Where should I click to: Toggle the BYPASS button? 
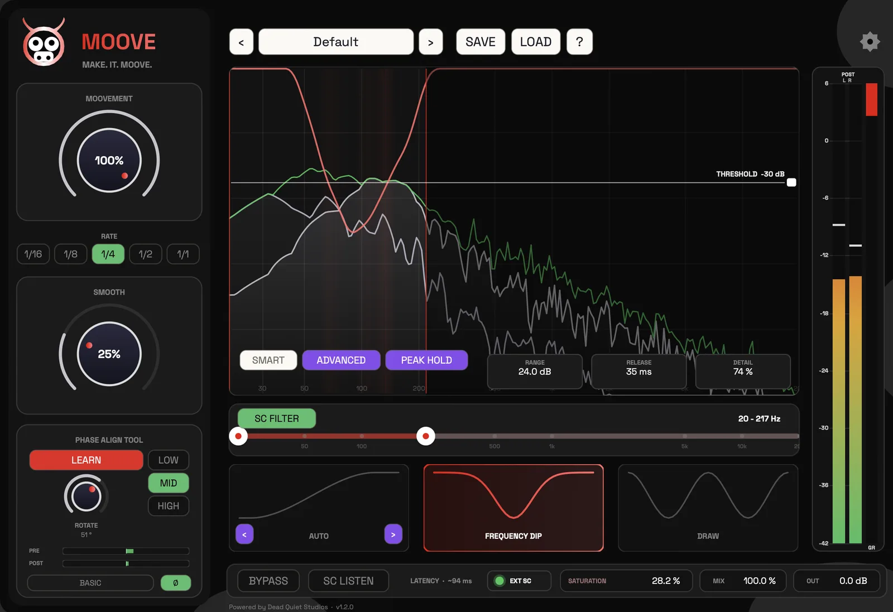[x=268, y=581]
